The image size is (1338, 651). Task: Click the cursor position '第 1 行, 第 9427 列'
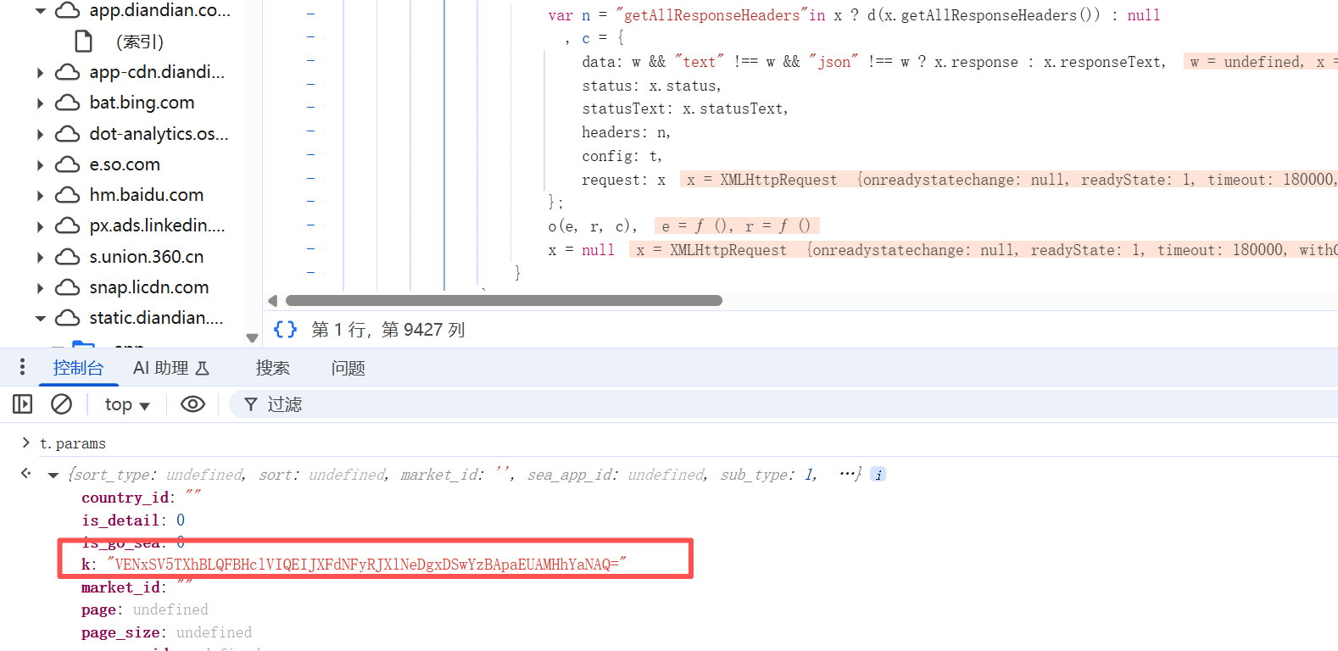pos(388,329)
